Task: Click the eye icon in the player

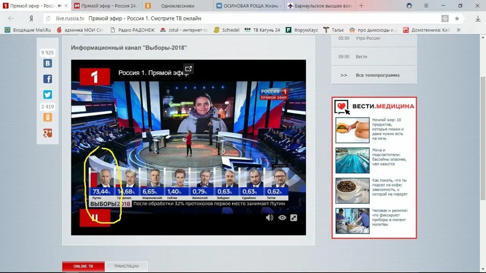Action: [282, 218]
